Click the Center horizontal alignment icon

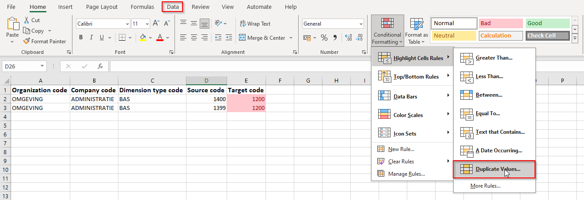(x=193, y=38)
